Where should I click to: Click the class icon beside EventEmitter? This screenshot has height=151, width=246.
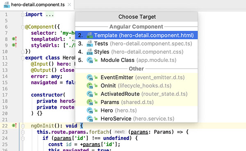[x=90, y=78]
